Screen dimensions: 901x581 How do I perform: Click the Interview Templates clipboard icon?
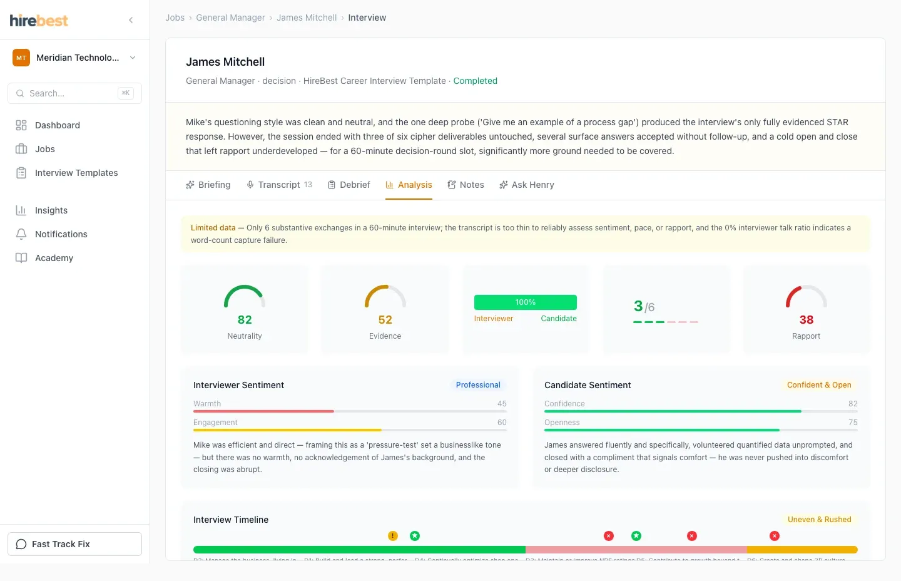(x=21, y=173)
